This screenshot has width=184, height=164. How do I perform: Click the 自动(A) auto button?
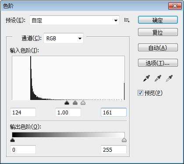pyautogui.click(x=158, y=47)
